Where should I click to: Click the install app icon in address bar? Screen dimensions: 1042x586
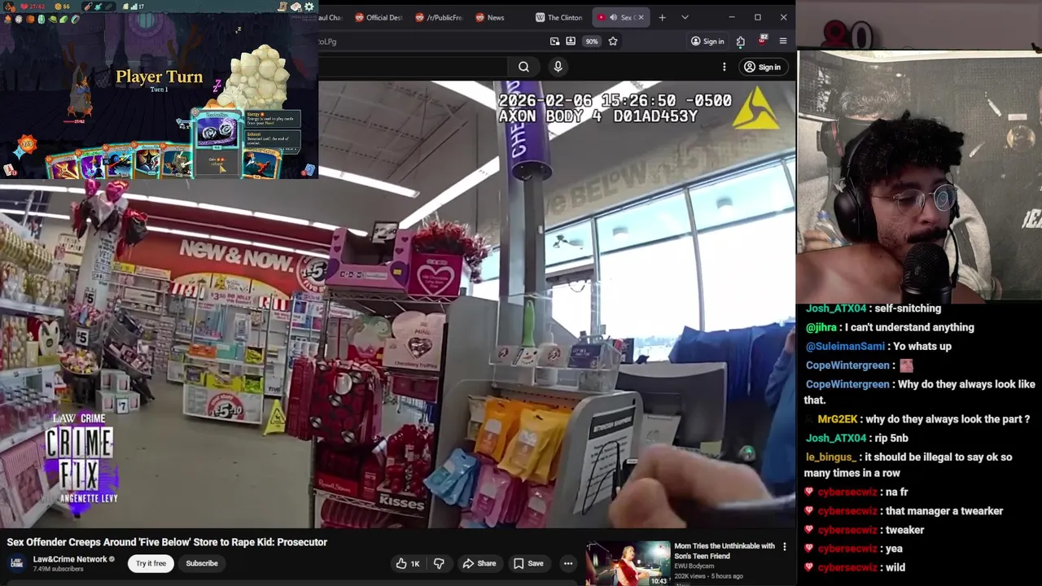[x=571, y=42]
